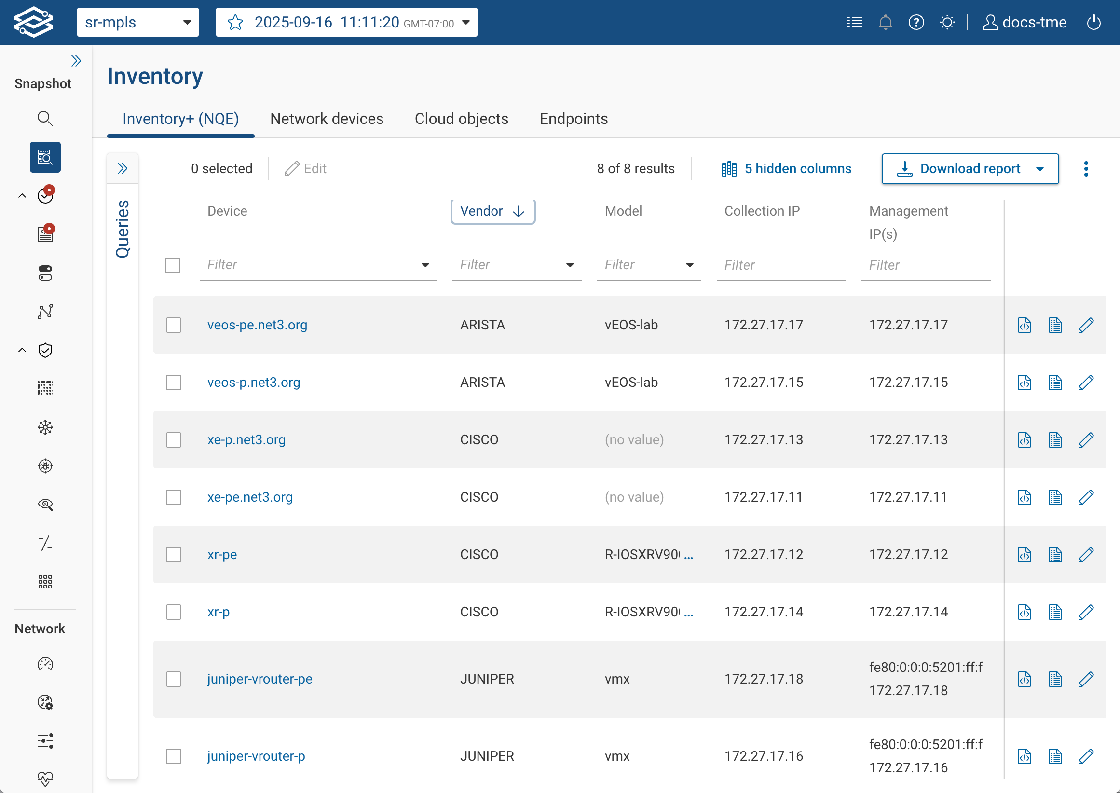Switch to the Endpoints tab
Image resolution: width=1120 pixels, height=793 pixels.
[573, 119]
